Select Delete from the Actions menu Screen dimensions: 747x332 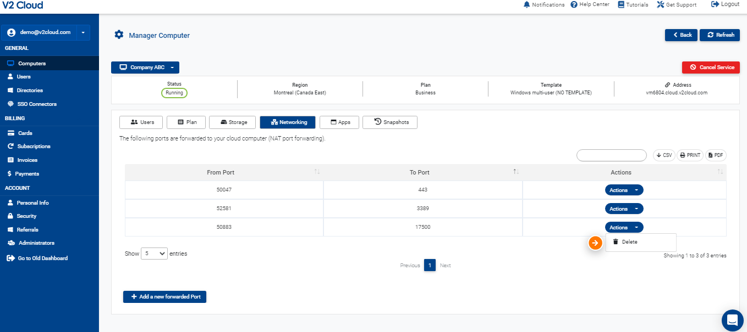(x=629, y=242)
